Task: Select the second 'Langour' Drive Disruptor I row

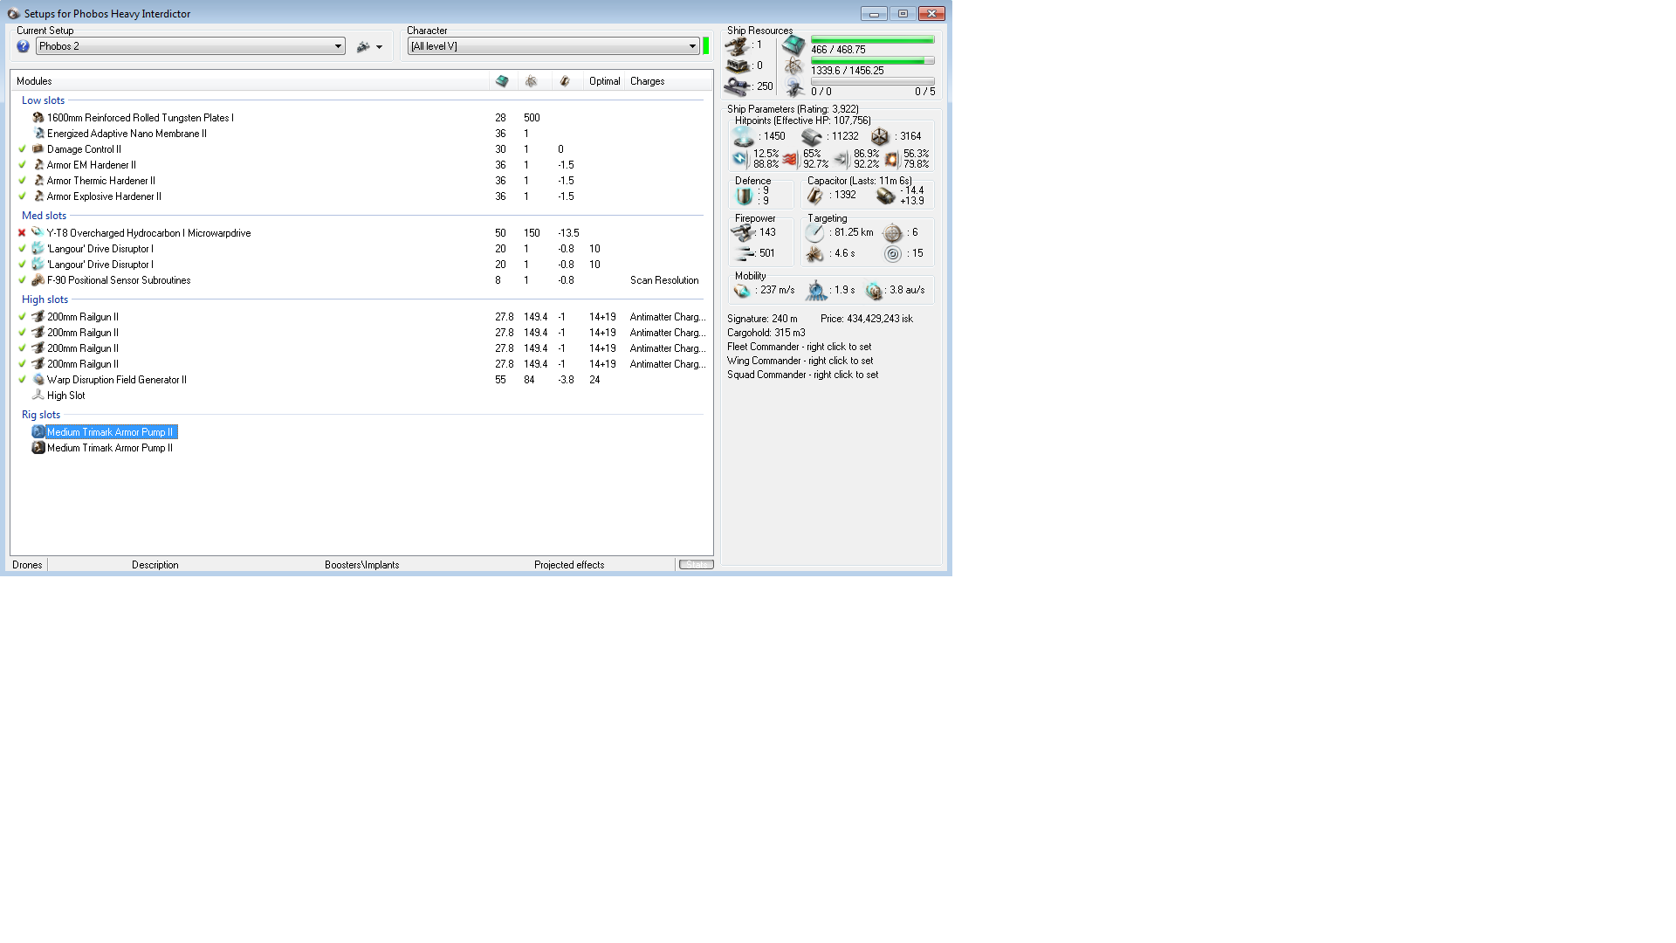Action: click(x=362, y=265)
